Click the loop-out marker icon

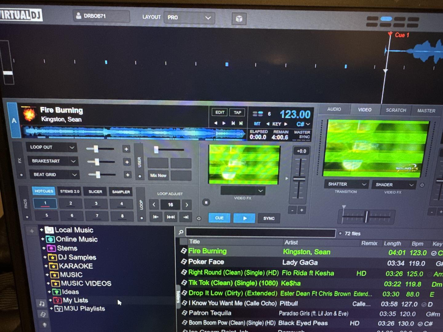point(186,217)
